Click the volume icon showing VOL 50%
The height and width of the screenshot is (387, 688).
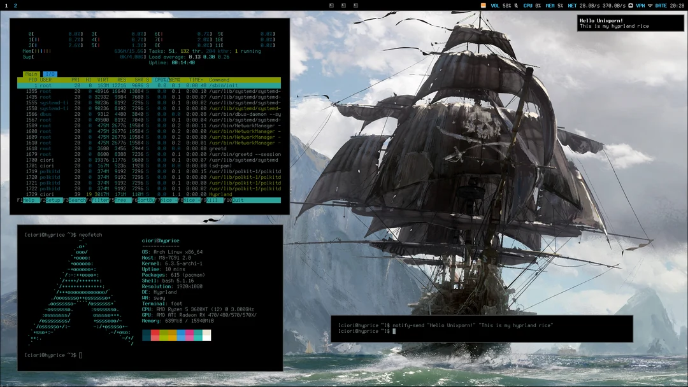coord(499,4)
